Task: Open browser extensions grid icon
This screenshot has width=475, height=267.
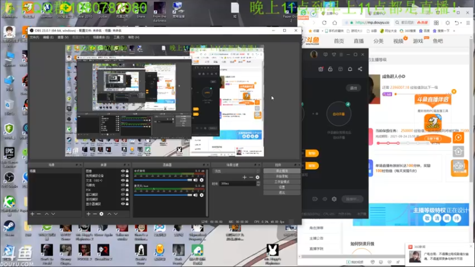Action: pyautogui.click(x=436, y=23)
